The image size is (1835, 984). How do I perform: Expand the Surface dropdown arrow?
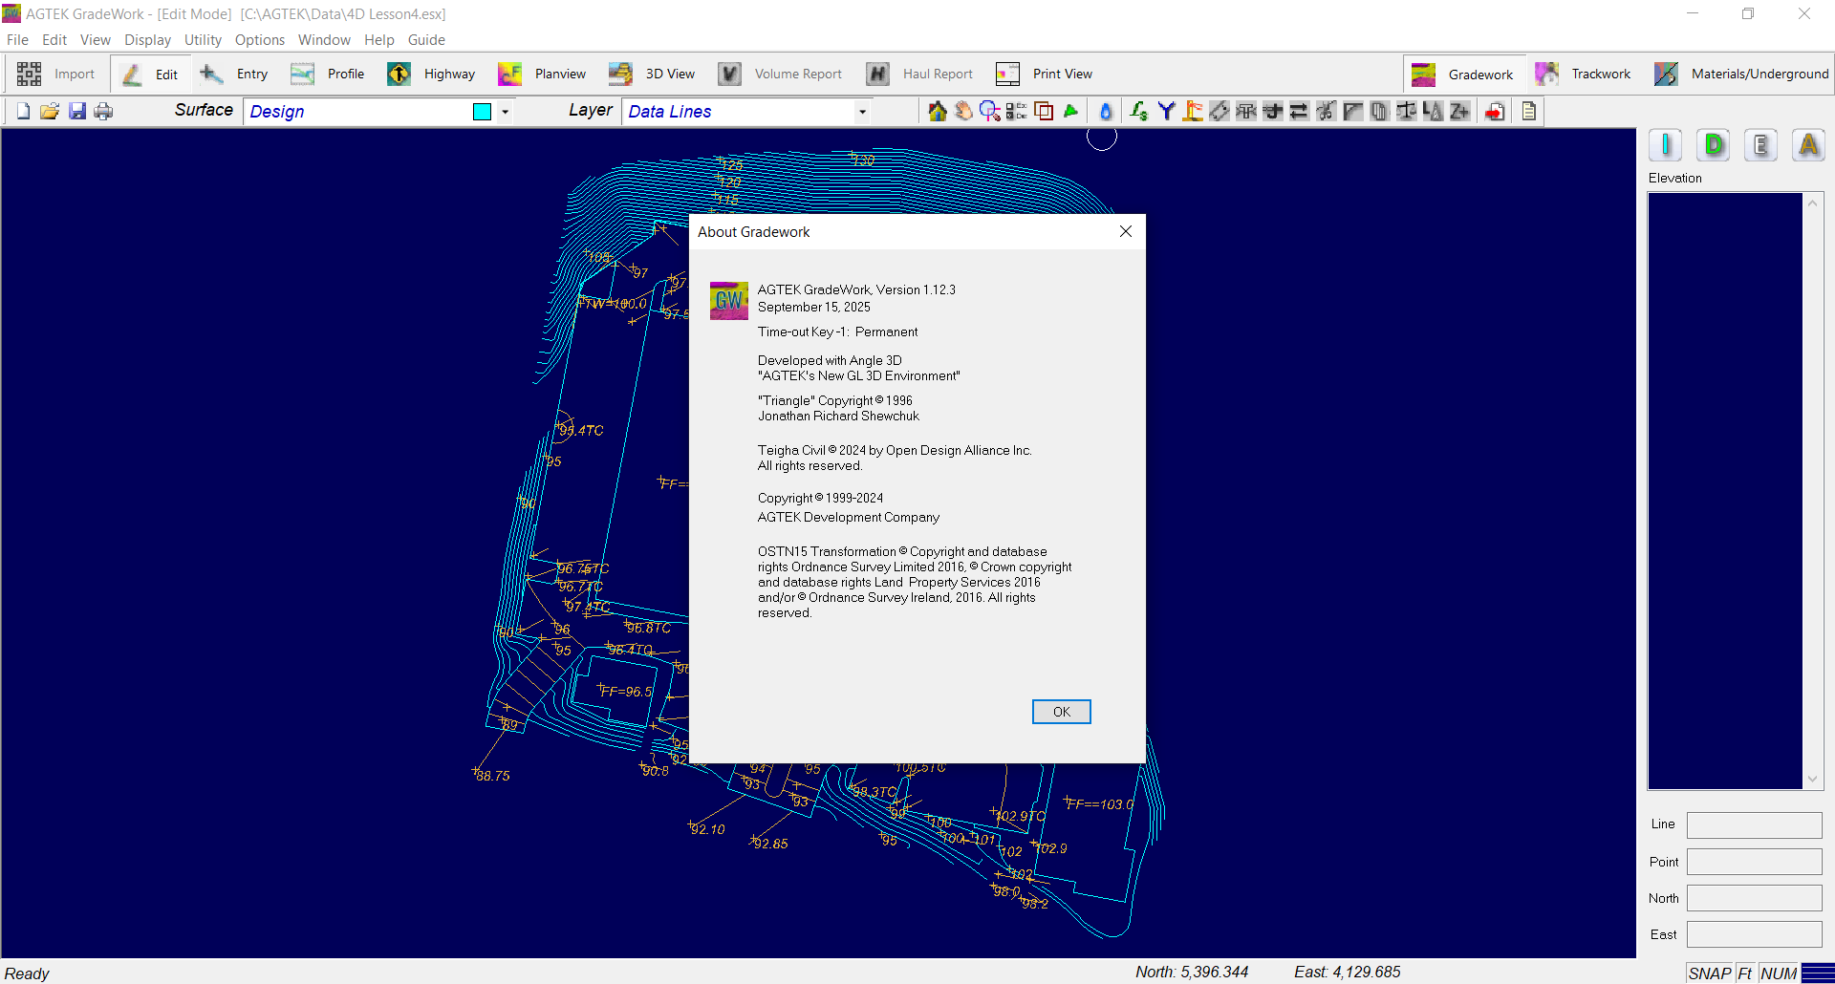(x=505, y=112)
